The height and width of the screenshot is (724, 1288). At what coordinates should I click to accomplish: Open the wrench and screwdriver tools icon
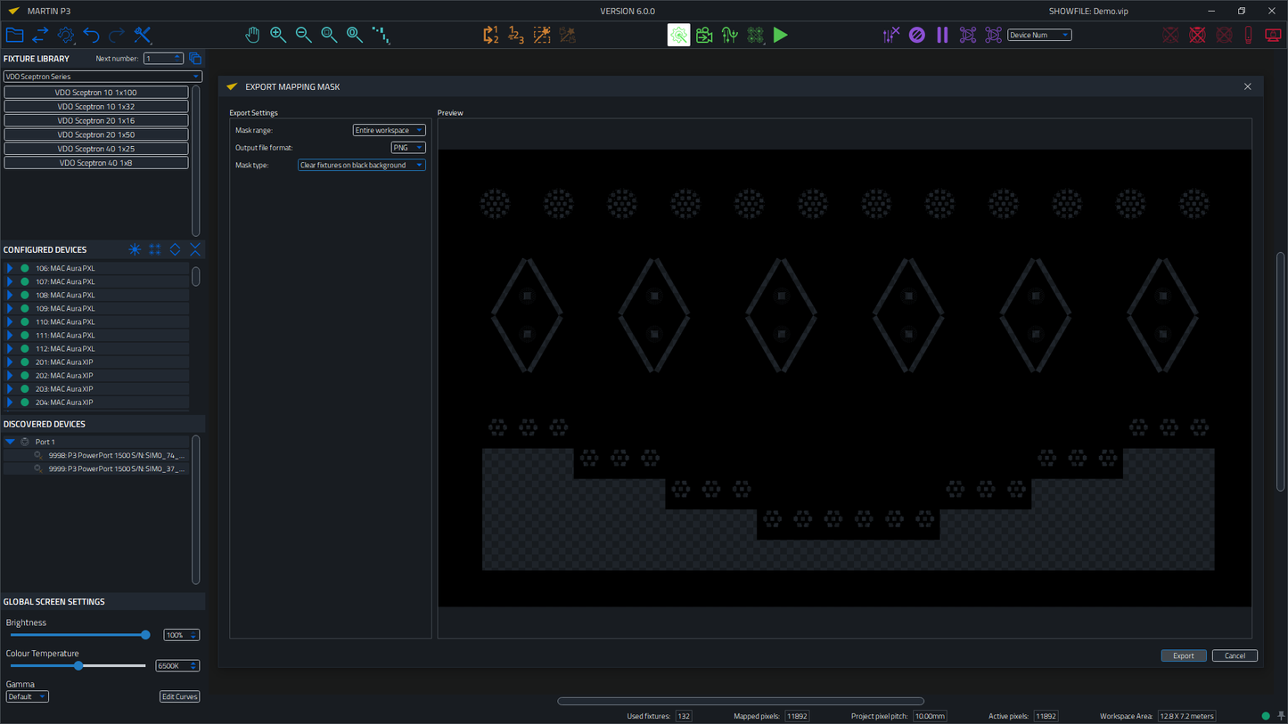coord(143,35)
